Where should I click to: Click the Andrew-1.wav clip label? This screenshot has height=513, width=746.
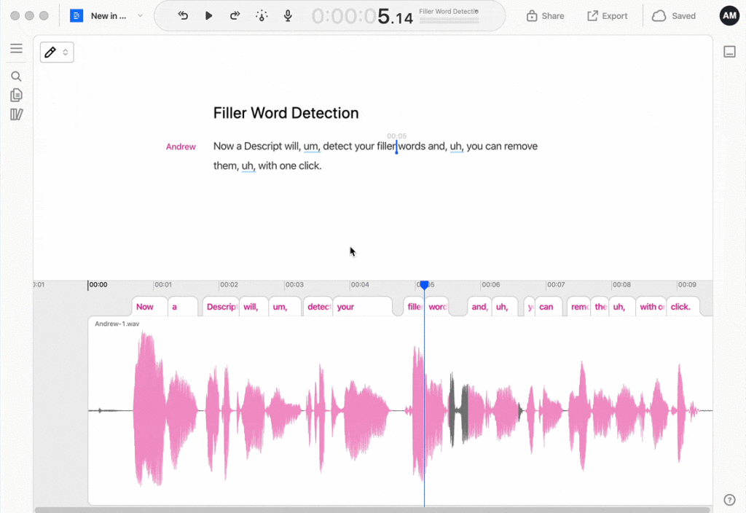coord(117,324)
